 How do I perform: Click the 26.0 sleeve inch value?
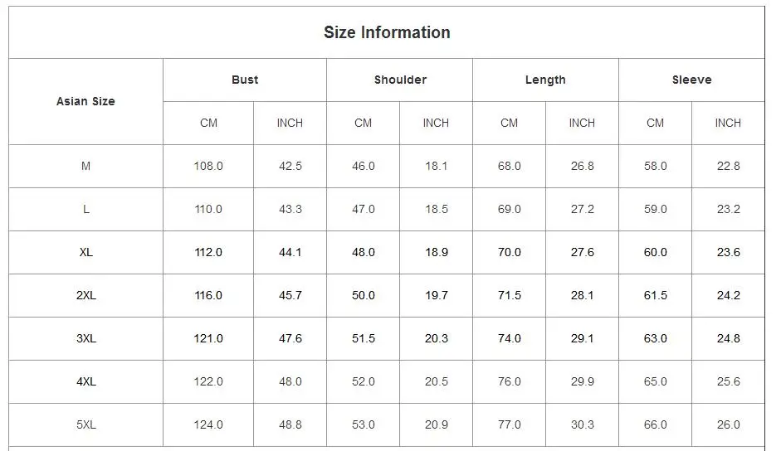click(728, 424)
